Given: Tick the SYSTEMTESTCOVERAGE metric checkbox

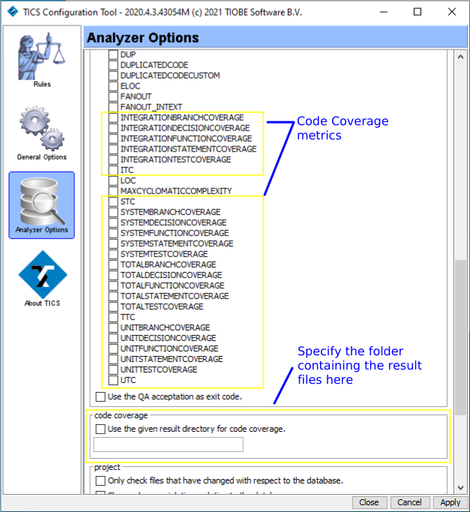Looking at the screenshot, I should click(113, 254).
